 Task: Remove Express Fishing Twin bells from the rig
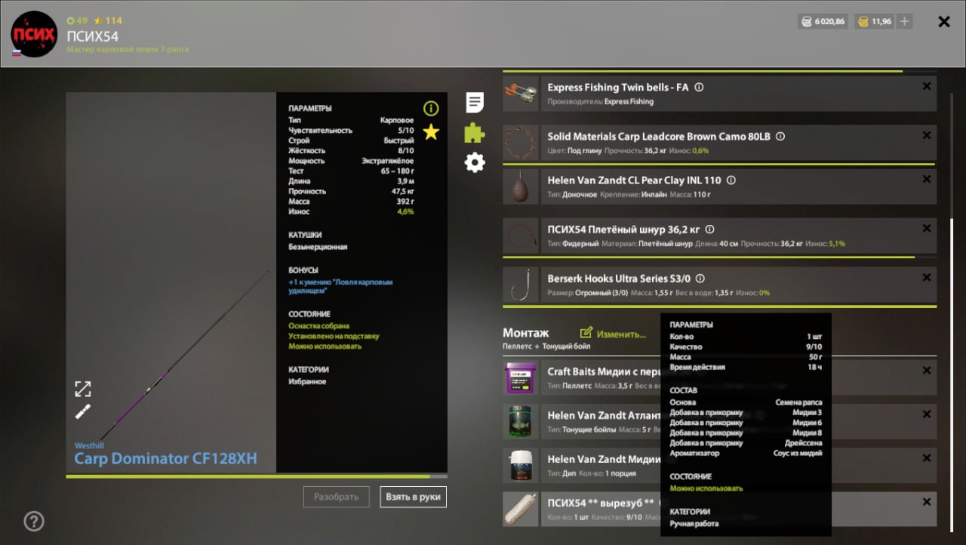tap(927, 86)
